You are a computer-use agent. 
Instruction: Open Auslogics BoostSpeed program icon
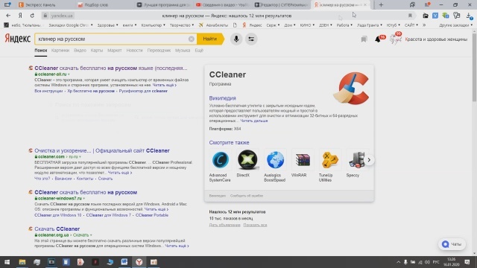275,159
